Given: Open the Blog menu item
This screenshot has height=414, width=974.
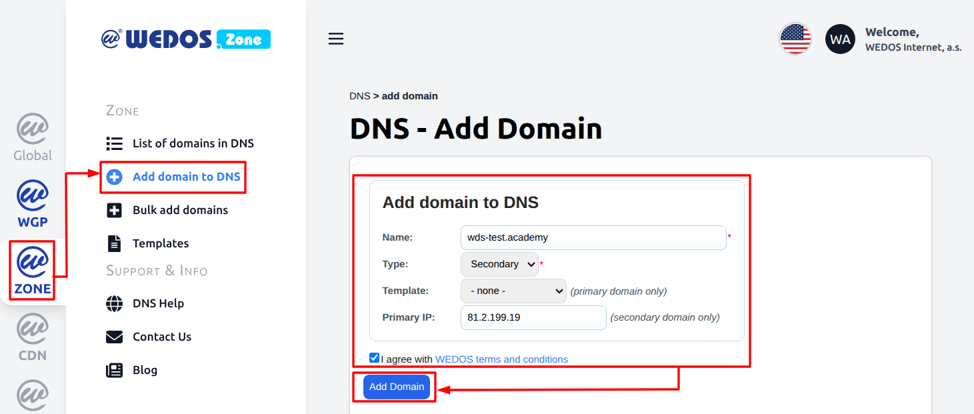Looking at the screenshot, I should click(145, 370).
